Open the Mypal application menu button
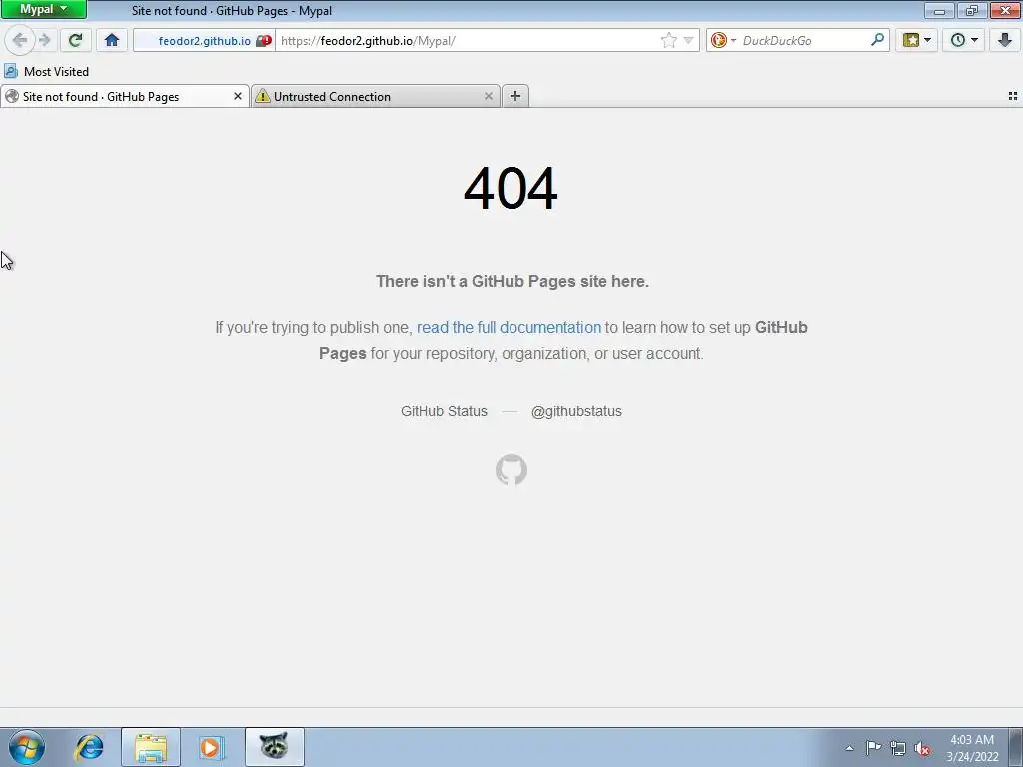This screenshot has height=767, width=1023. coord(44,10)
